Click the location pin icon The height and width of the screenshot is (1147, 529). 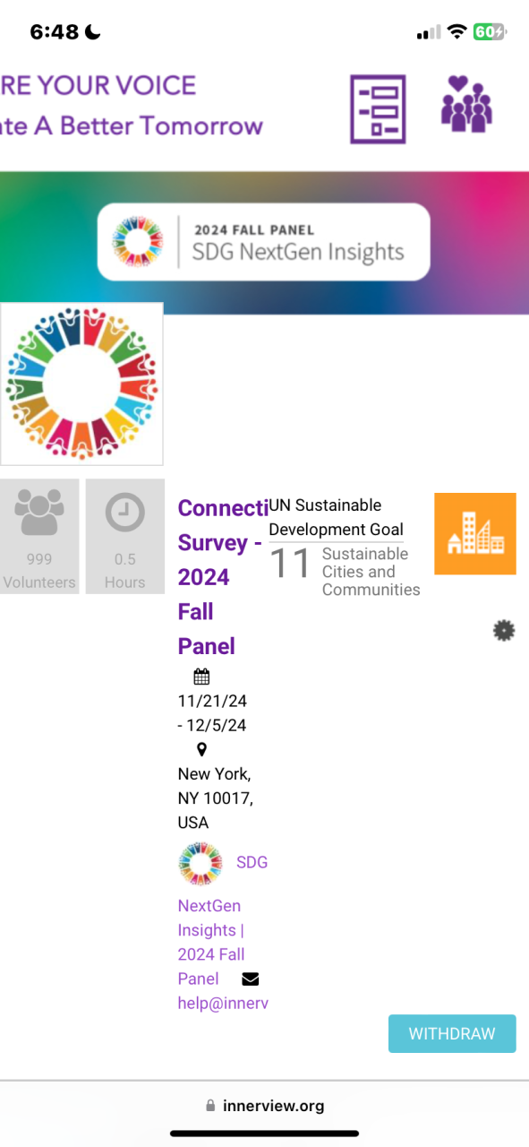tap(201, 750)
